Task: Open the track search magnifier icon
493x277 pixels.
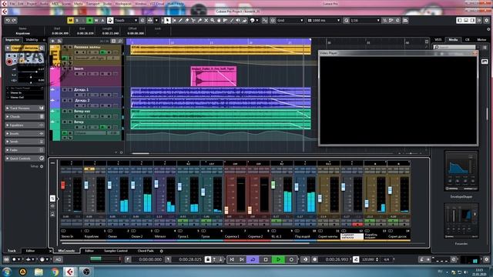Action: point(120,41)
